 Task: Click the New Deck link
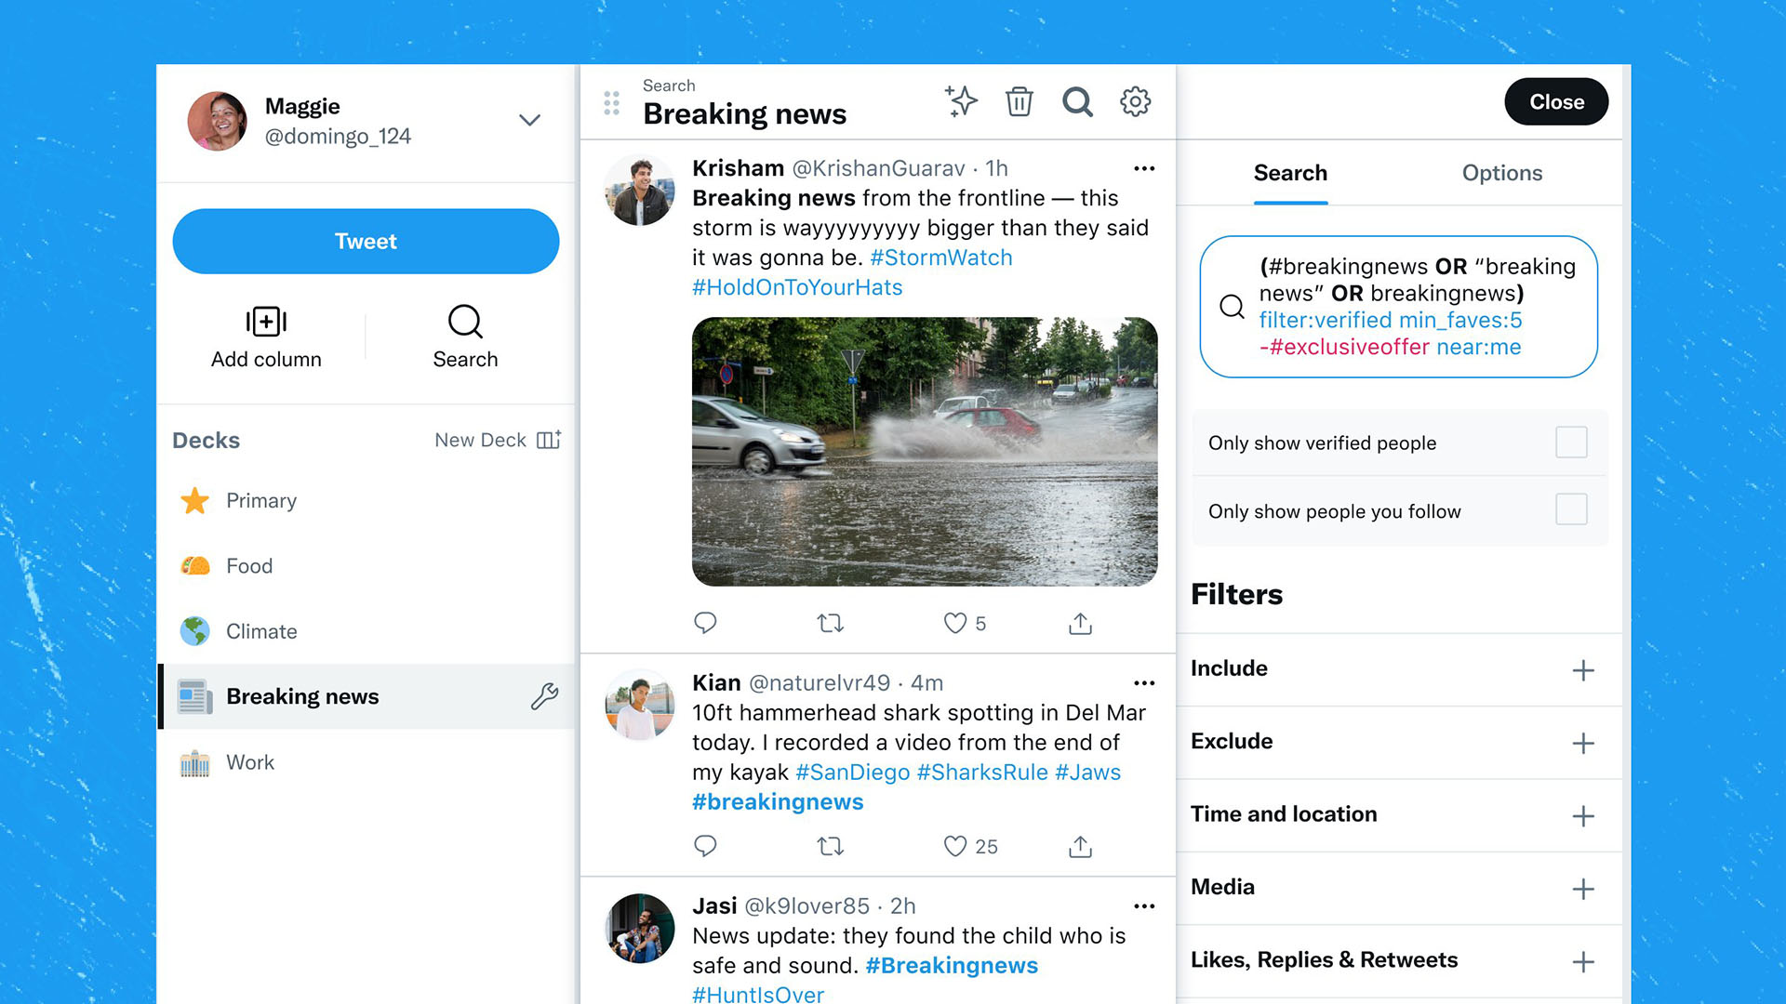pyautogui.click(x=480, y=440)
